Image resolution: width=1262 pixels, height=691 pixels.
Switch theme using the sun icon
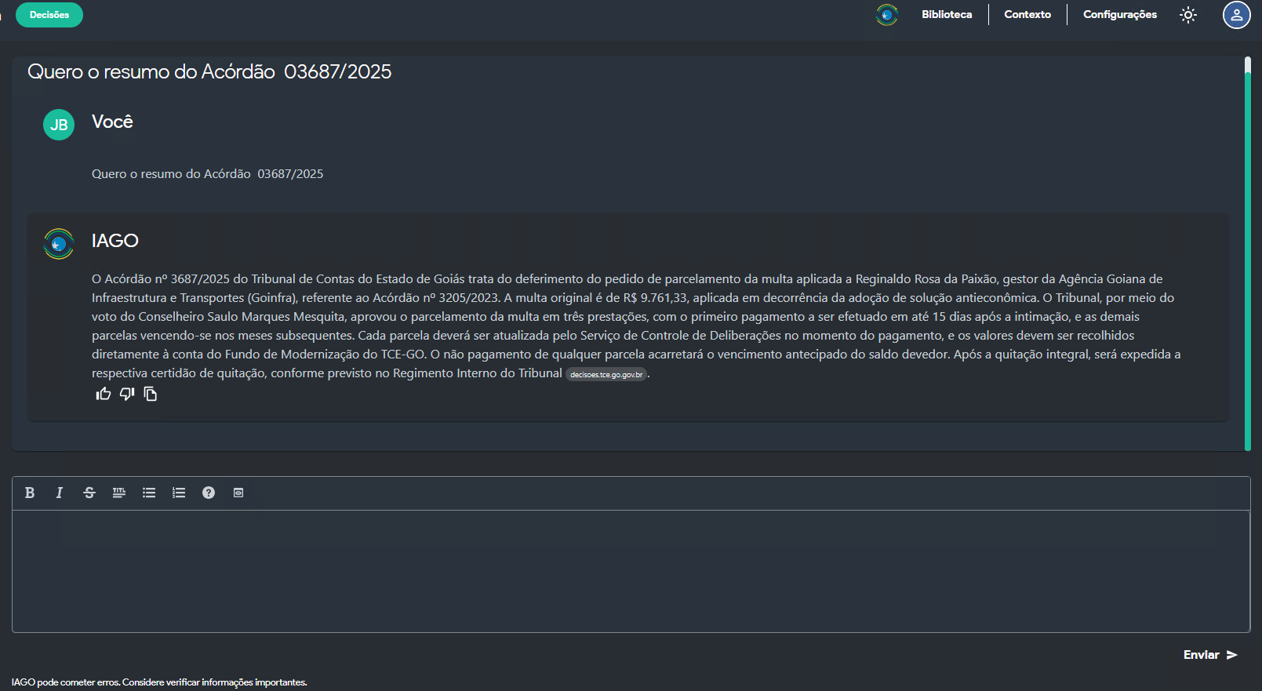tap(1188, 15)
